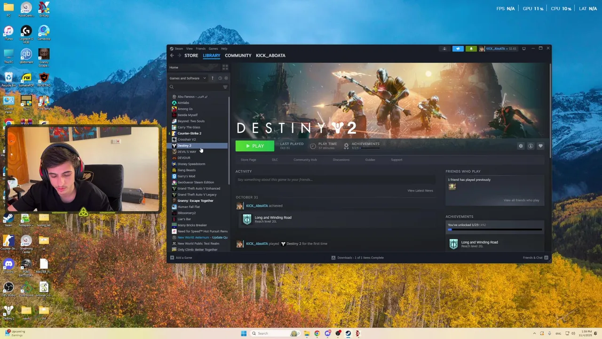602x339 pixels.
Task: Open the Discussions link
Action: point(341,160)
